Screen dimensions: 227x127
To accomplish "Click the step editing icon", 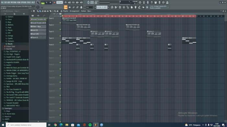I will coord(73,7).
